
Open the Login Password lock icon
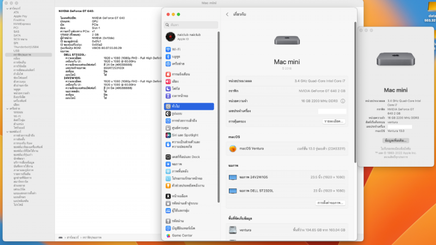tap(168, 203)
